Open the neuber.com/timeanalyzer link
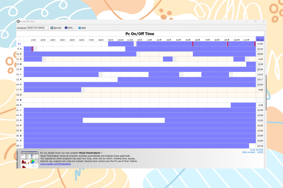The image size is (283, 188). point(56,164)
